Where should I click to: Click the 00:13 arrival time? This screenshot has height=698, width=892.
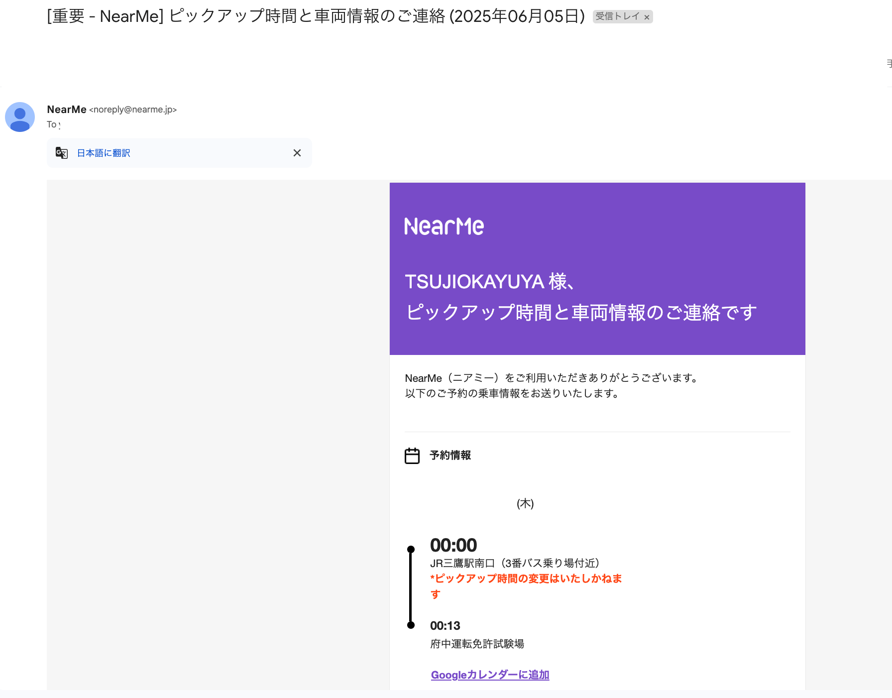click(x=445, y=626)
